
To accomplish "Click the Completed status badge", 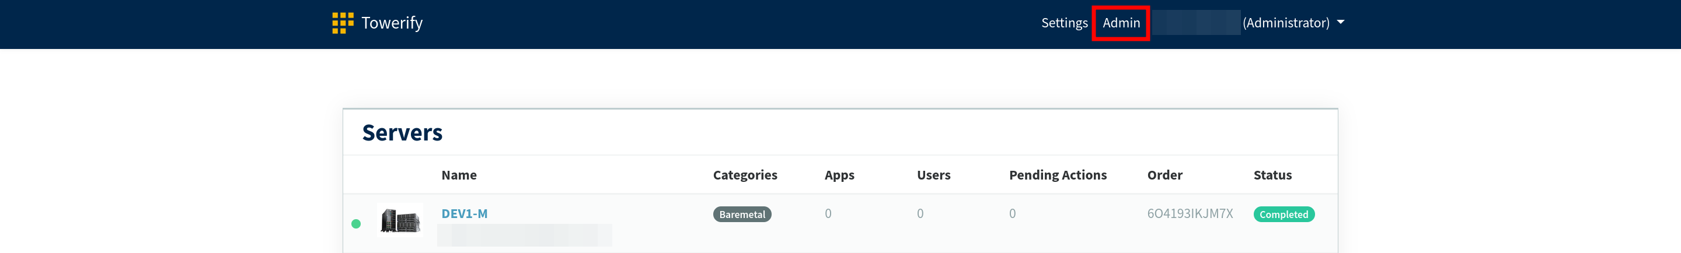I will coord(1283,215).
